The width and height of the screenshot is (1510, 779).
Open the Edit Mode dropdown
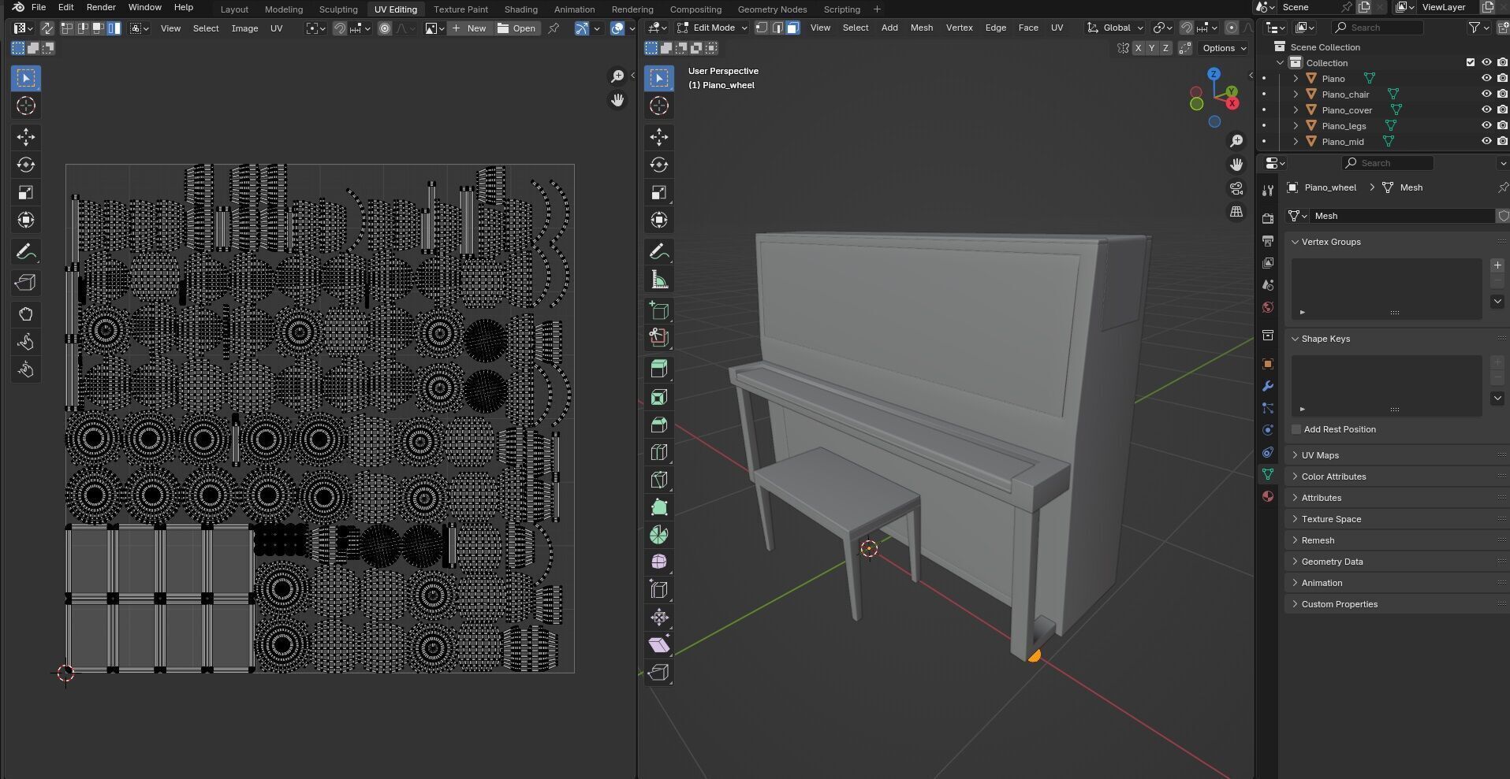point(712,28)
